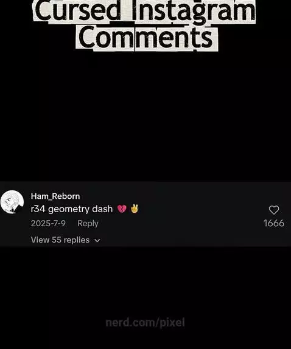The height and width of the screenshot is (349, 291).
Task: Expand replies using the chevron arrow
Action: tap(97, 241)
